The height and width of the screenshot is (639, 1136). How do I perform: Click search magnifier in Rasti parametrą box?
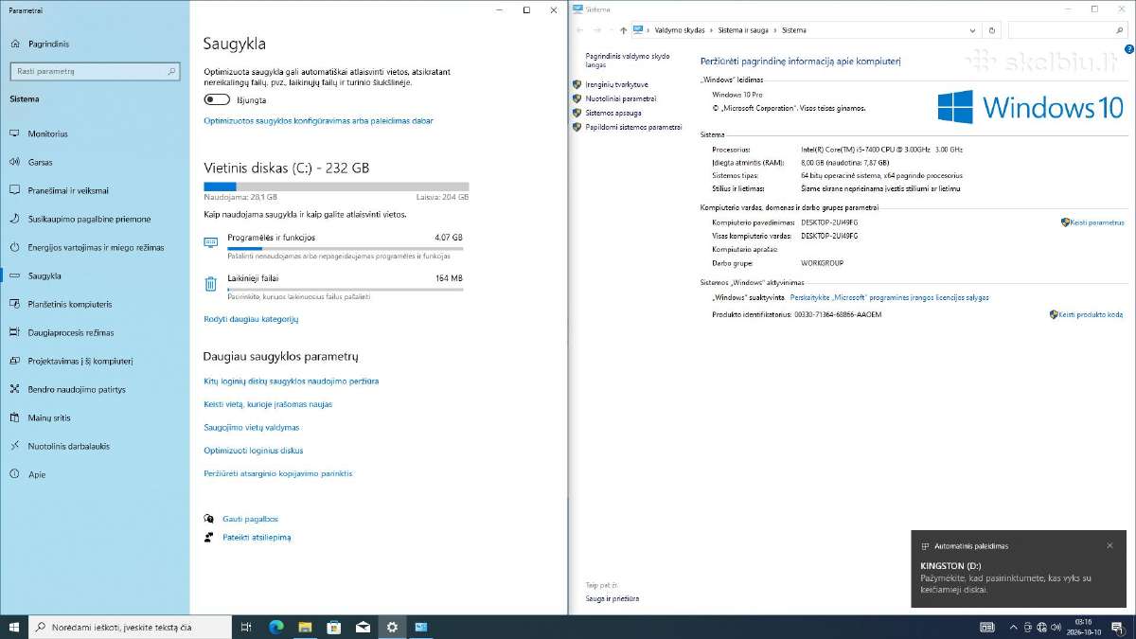(171, 71)
